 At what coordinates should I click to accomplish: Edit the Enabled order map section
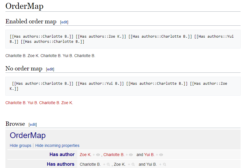click(x=64, y=22)
